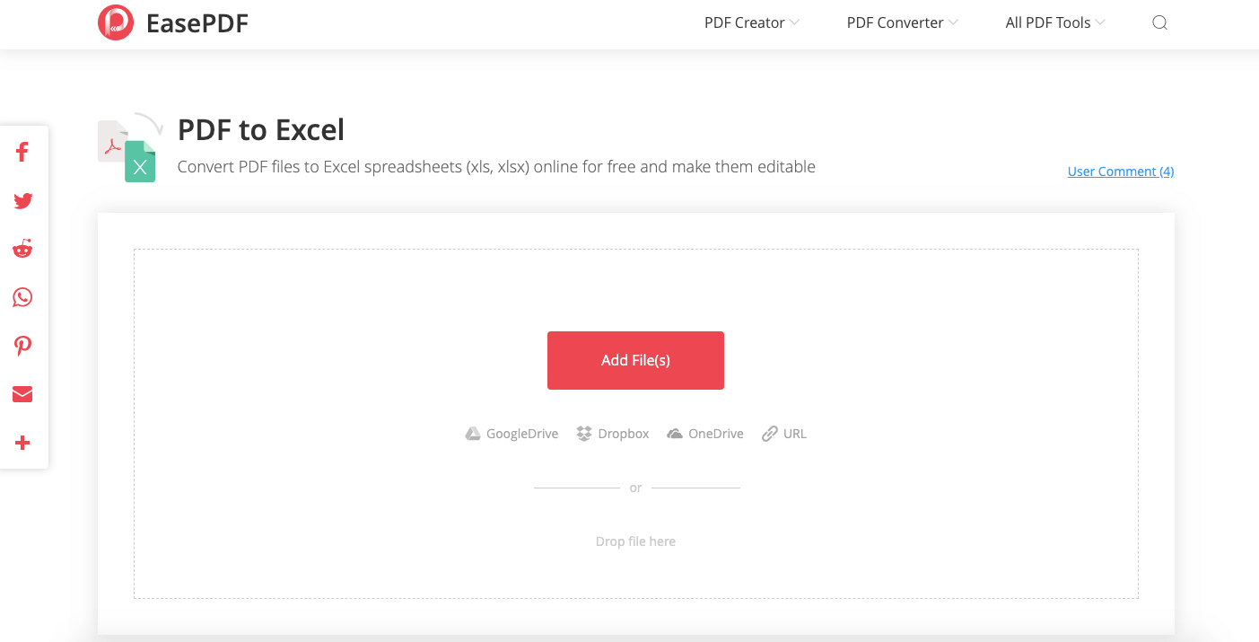This screenshot has height=642, width=1259.
Task: Open the All PDF Tools menu
Action: 1054,22
